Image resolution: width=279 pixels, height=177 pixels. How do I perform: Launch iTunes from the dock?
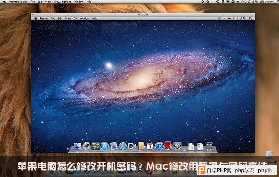pyautogui.click(x=159, y=146)
